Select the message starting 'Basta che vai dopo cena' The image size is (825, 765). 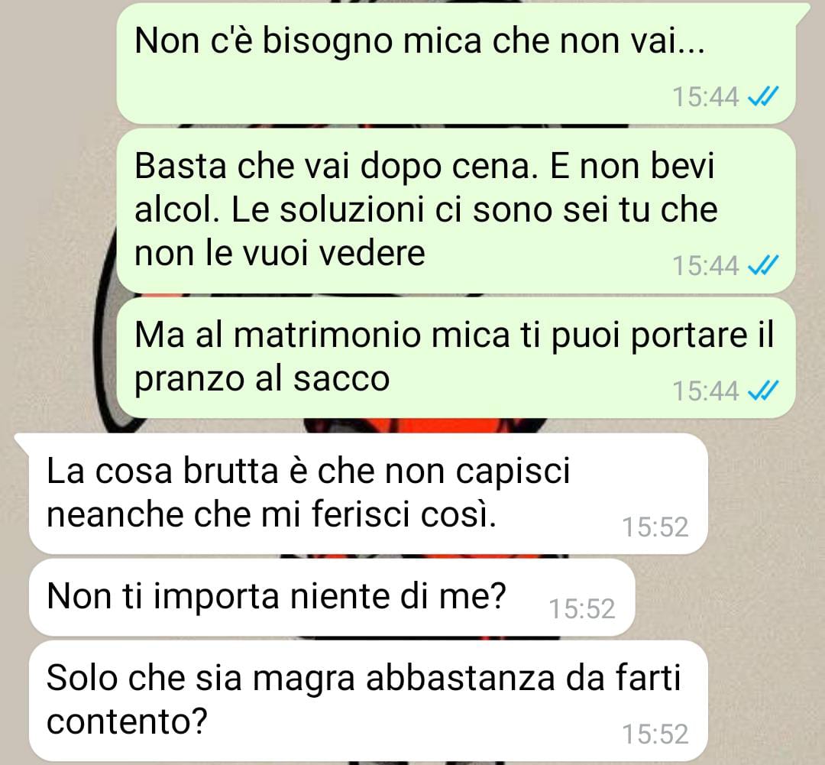click(x=455, y=211)
